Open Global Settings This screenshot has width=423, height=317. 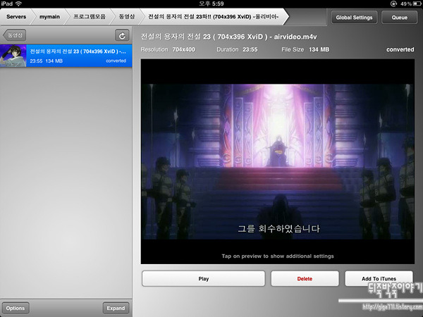354,15
